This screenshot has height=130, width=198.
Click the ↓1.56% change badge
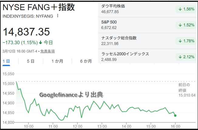(x=185, y=9)
